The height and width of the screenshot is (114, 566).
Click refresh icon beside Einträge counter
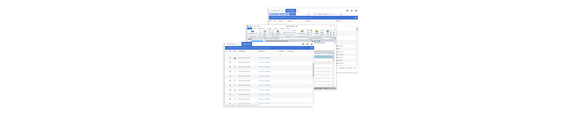(x=355, y=68)
